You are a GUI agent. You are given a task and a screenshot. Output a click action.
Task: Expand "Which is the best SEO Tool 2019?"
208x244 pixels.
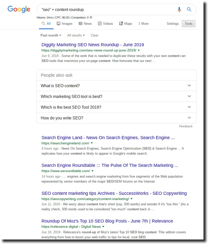pos(116,107)
